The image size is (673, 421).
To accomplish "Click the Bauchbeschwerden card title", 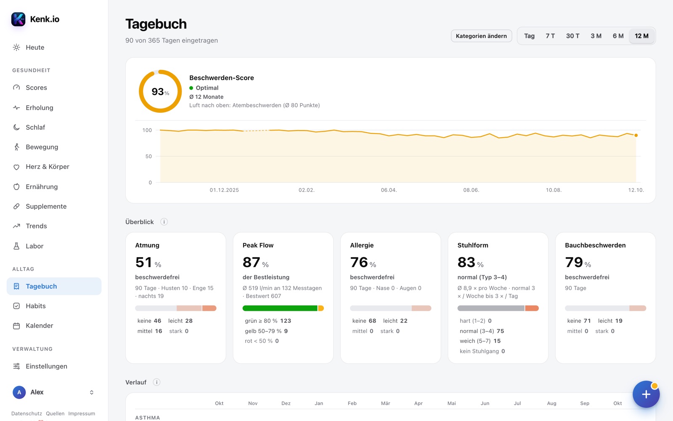I will pos(595,245).
